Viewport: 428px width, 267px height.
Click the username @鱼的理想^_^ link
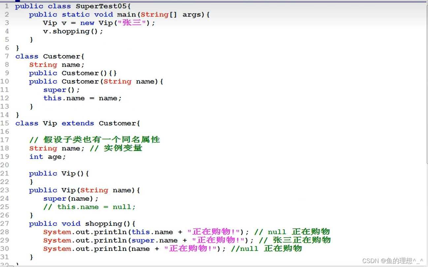tap(401, 261)
